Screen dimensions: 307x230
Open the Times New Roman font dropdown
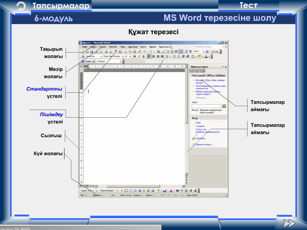(x=123, y=56)
